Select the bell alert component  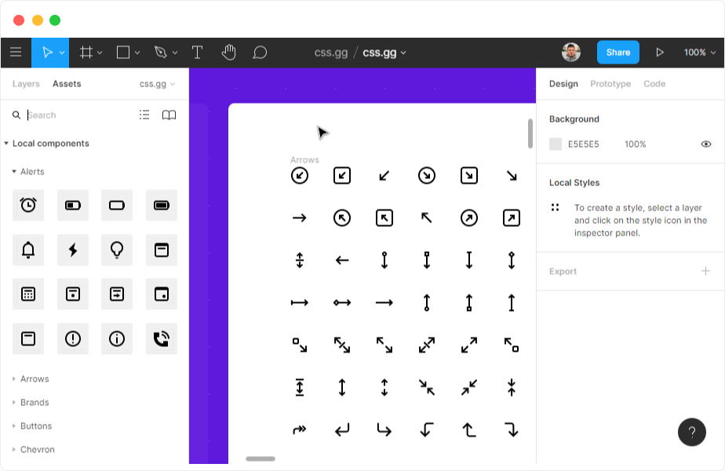pyautogui.click(x=28, y=250)
